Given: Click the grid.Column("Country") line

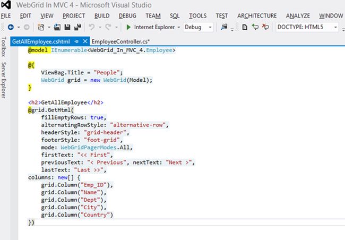Looking at the screenshot, I should coord(77,215).
